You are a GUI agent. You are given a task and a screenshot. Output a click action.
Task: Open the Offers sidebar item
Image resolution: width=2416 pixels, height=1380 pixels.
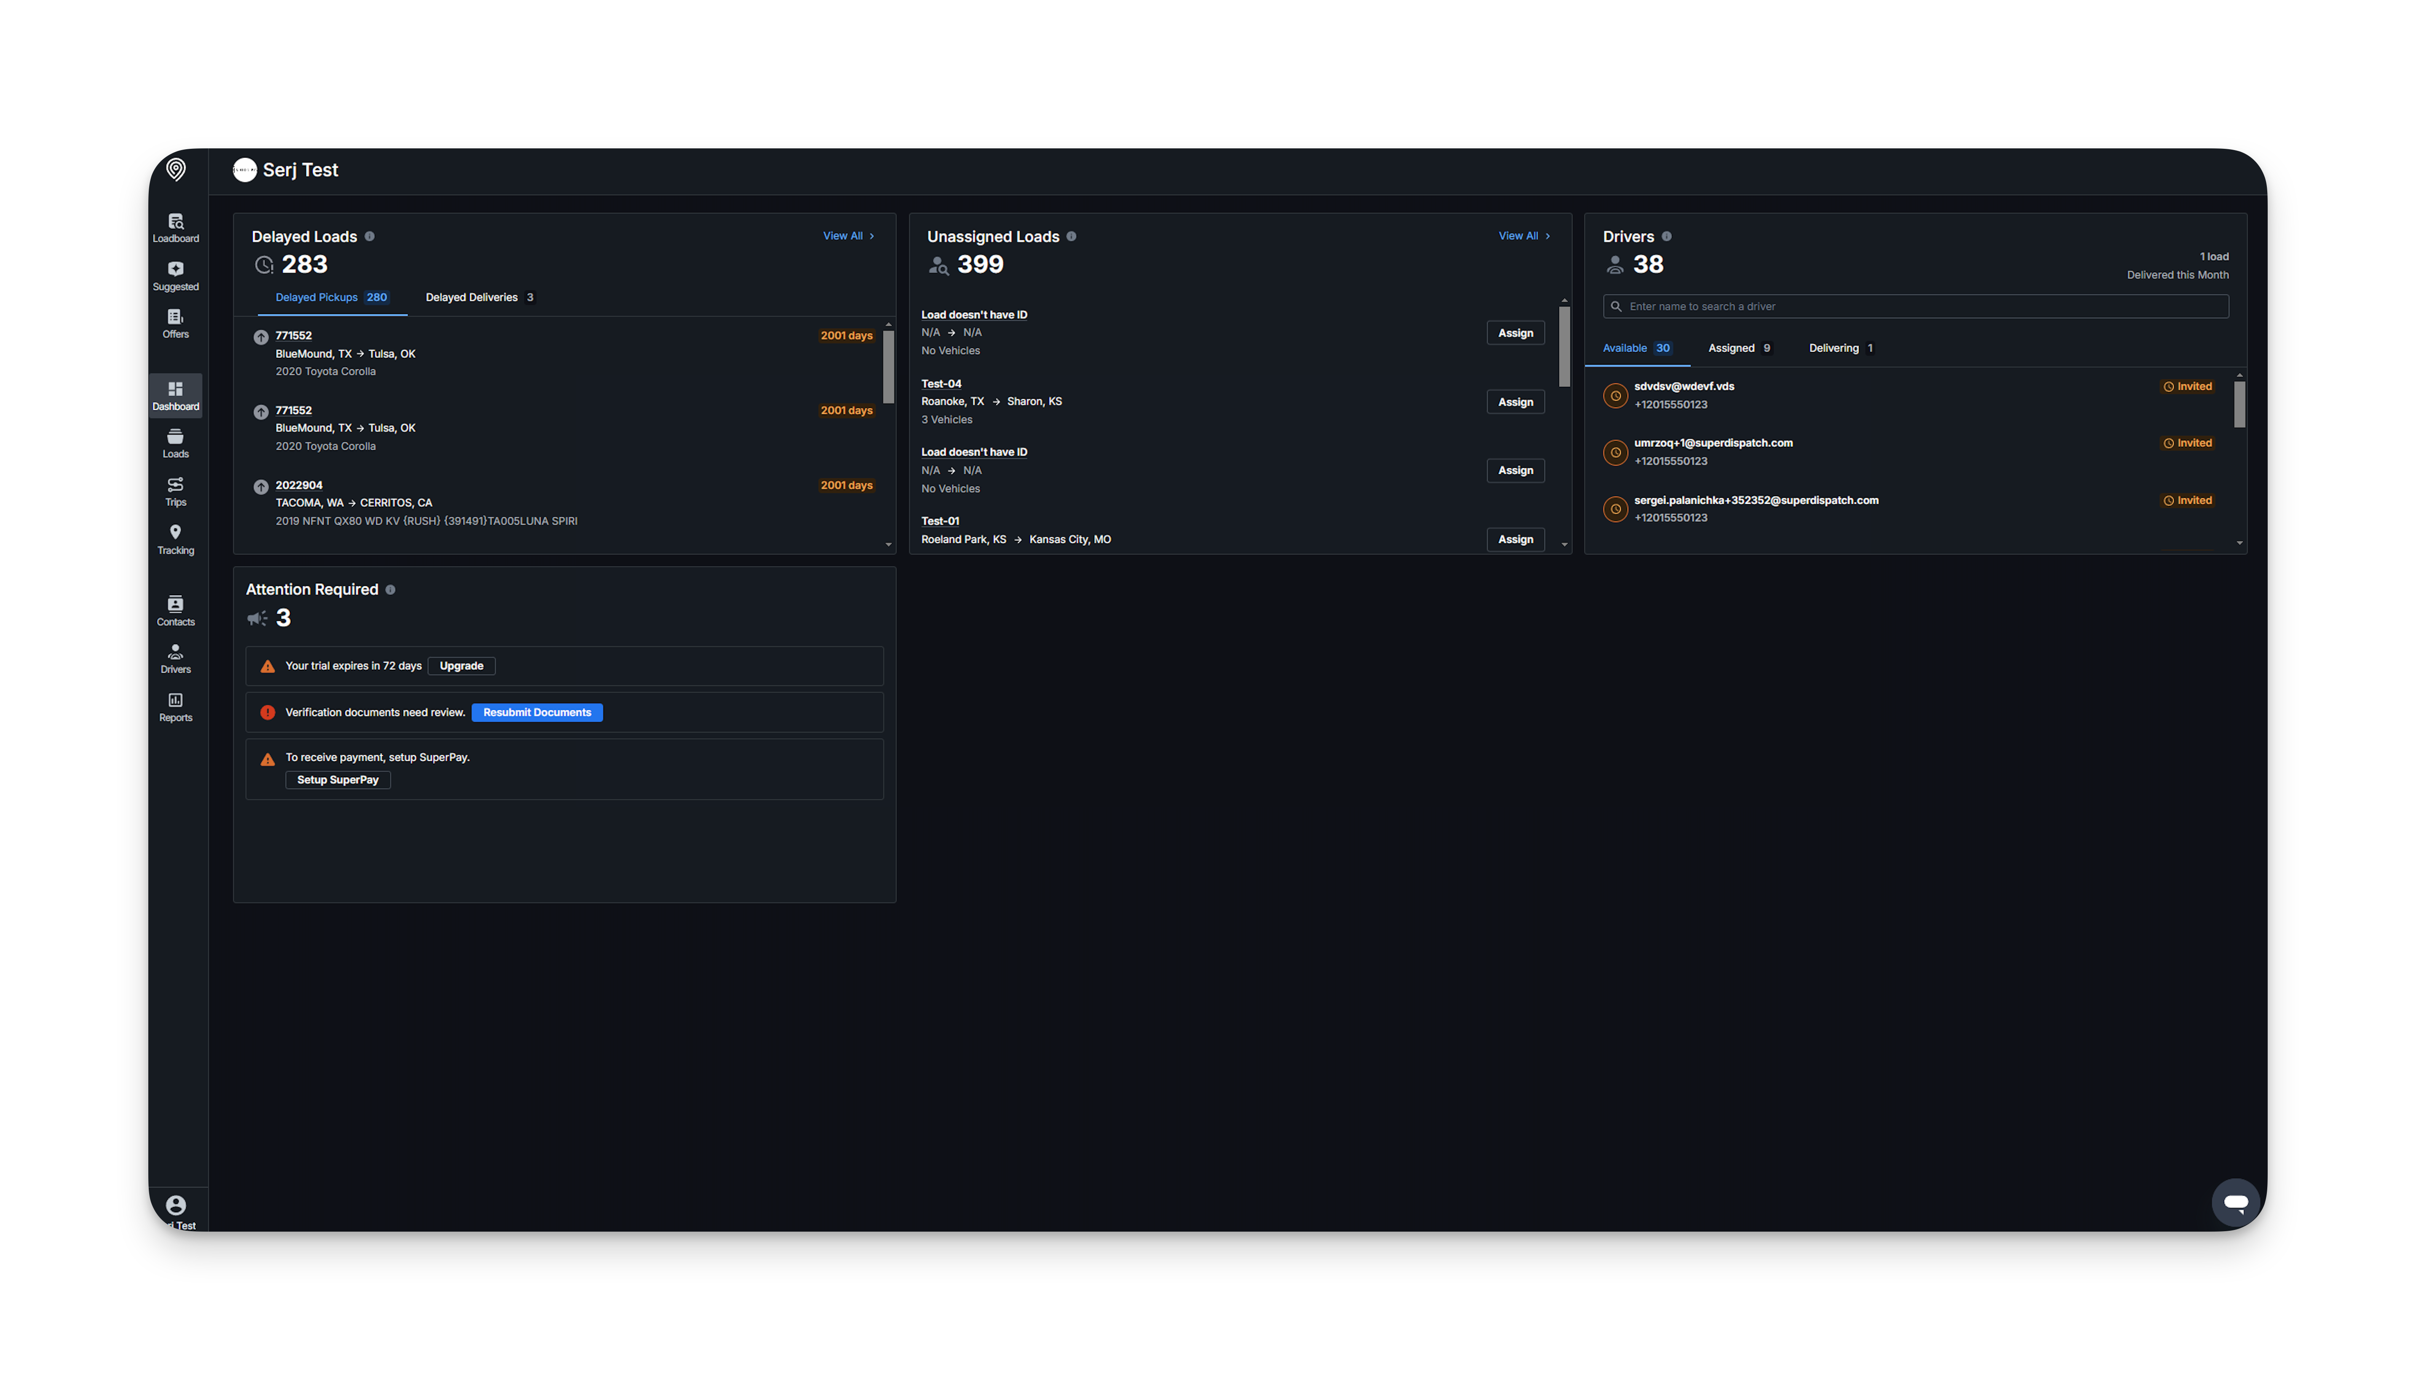[175, 323]
